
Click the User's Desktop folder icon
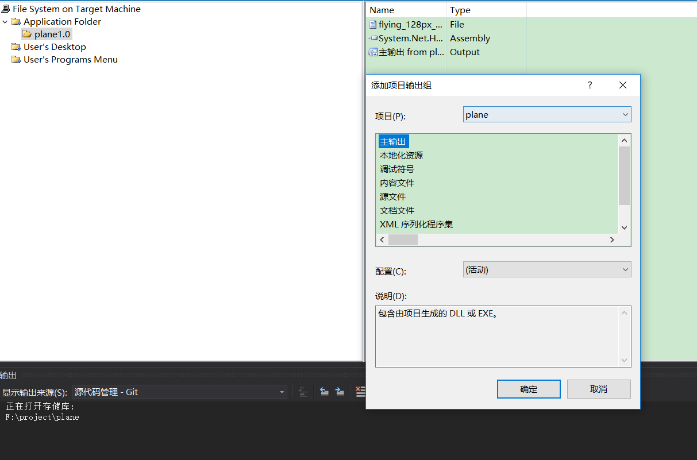[16, 47]
